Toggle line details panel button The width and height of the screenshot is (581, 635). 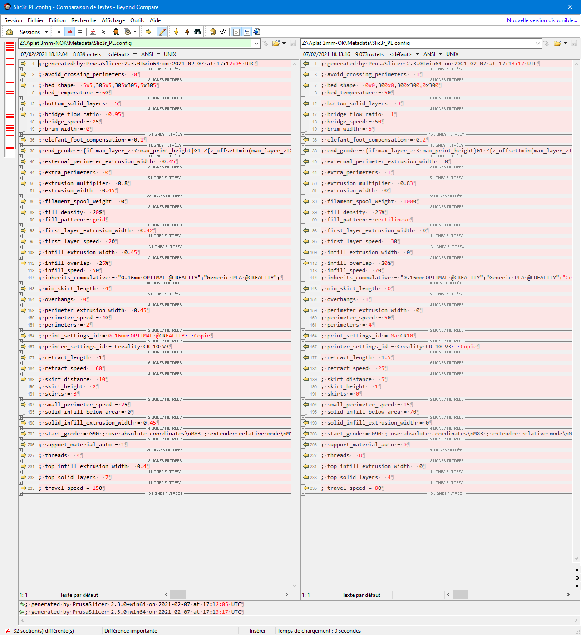[246, 32]
